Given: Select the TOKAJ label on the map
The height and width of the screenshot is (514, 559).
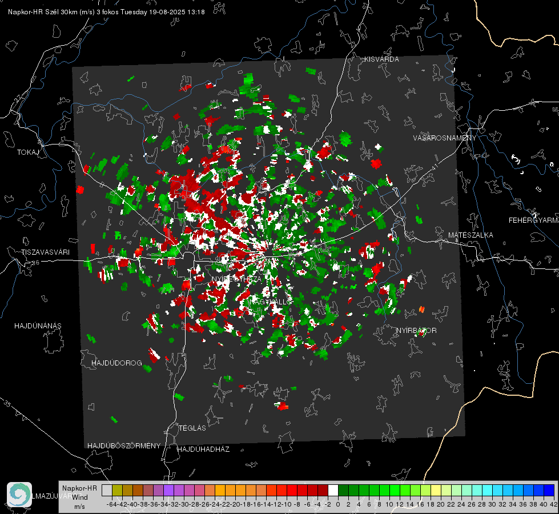Looking at the screenshot, I should tap(28, 152).
